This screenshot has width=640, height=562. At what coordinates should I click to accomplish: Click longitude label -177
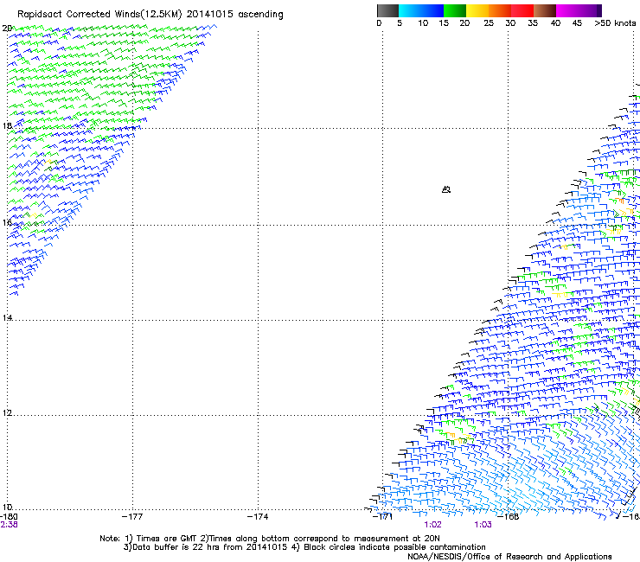tap(132, 517)
